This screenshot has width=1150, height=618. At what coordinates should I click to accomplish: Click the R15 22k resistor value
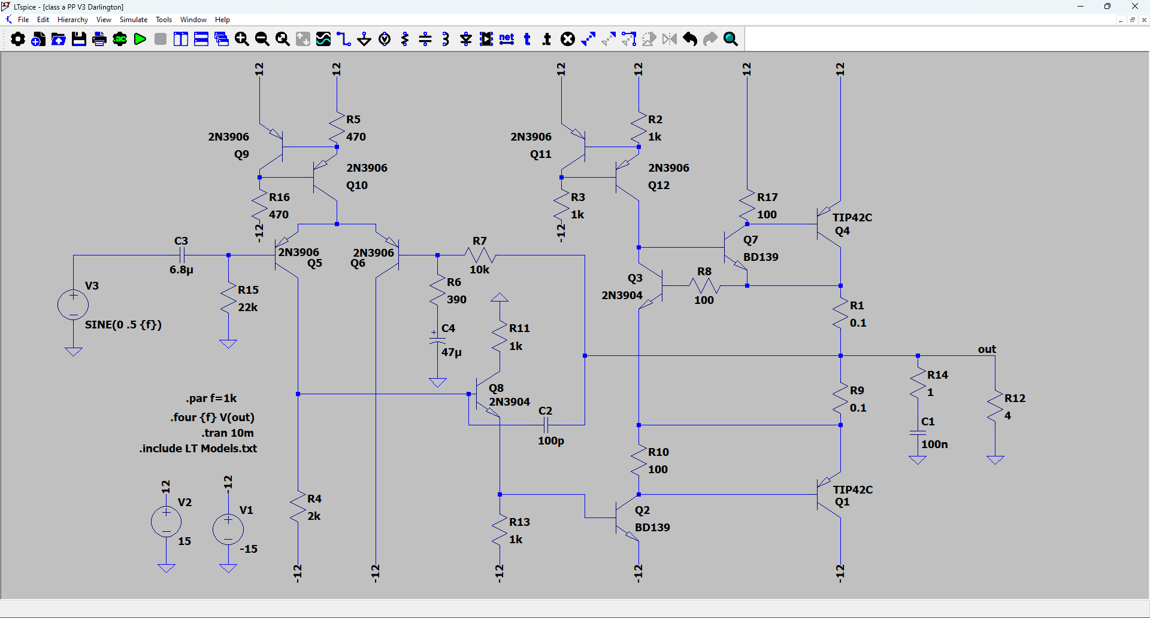tap(248, 308)
